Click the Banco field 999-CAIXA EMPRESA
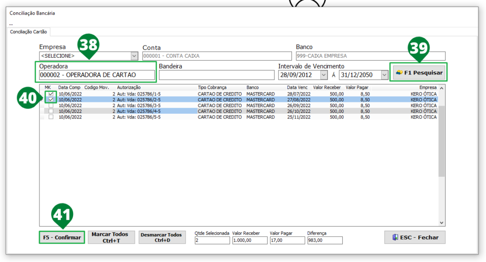Screen dimensions: 486x262 371,56
